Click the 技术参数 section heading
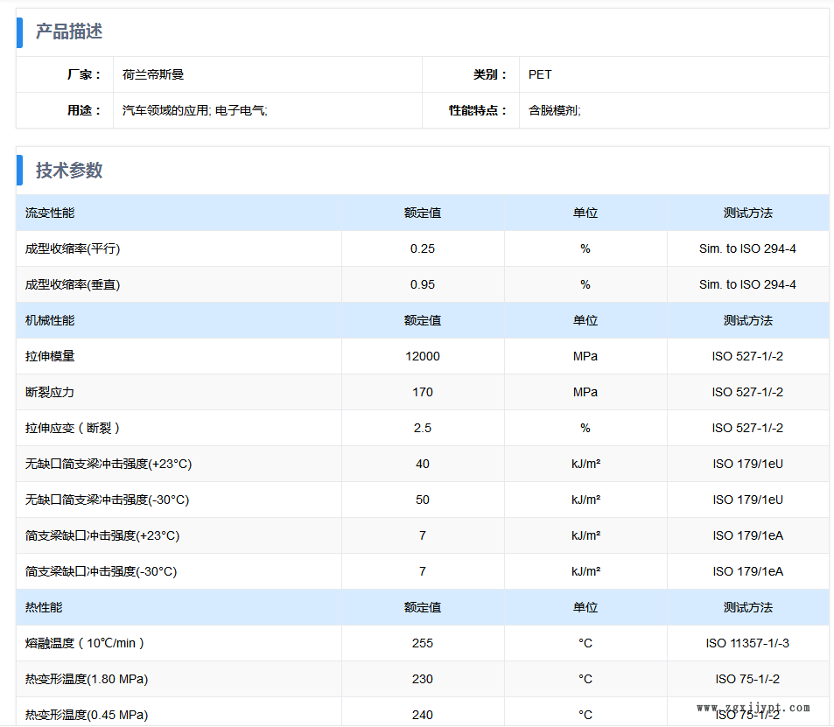The image size is (834, 727). pos(69,171)
